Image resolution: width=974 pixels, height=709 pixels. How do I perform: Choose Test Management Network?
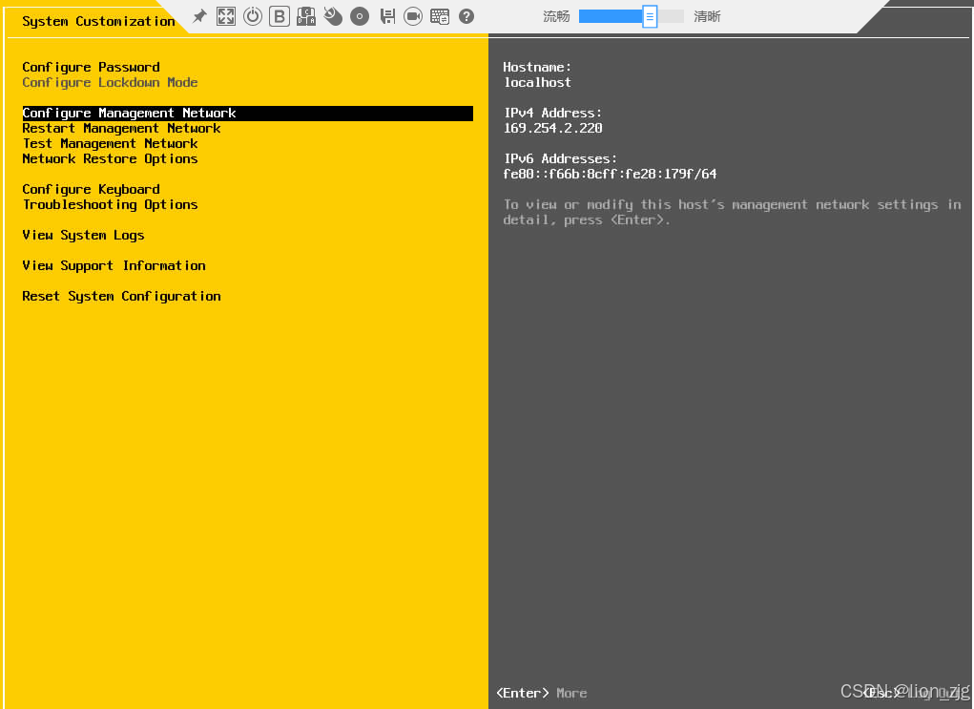pyautogui.click(x=110, y=143)
